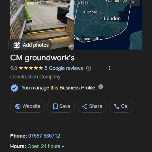Click the Add photos camera icon
This screenshot has width=152, height=152.
[x=17, y=45]
